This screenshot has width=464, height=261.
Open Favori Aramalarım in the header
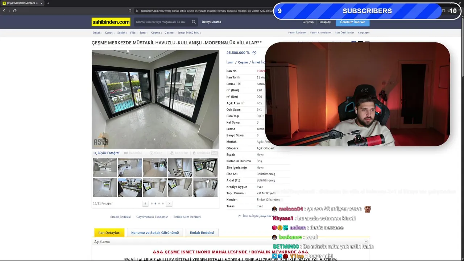click(x=320, y=33)
